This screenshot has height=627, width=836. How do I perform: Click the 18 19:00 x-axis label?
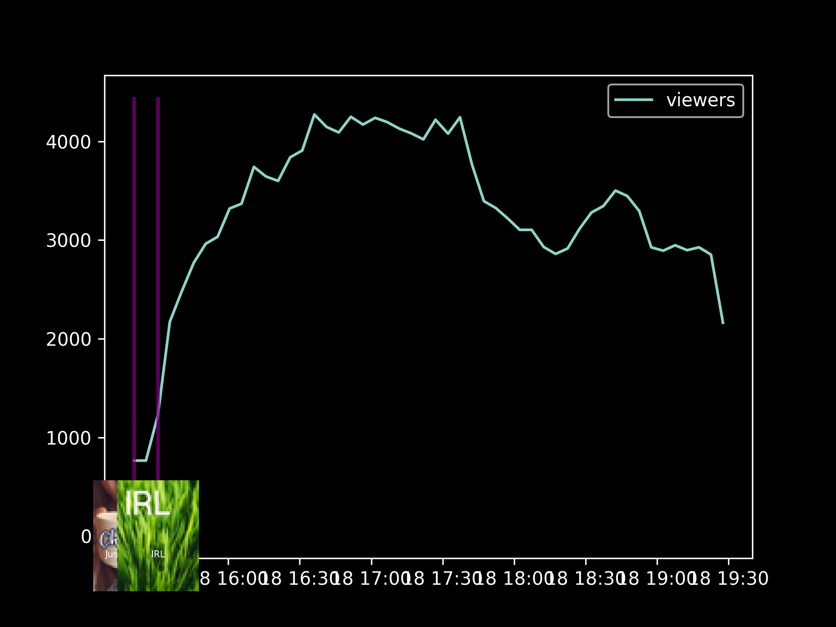(x=658, y=579)
